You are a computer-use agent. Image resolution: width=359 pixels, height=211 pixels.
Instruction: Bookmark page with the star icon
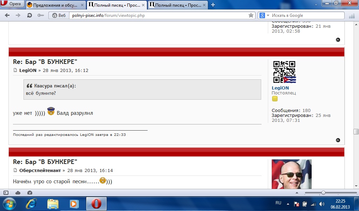pyautogui.click(x=251, y=15)
